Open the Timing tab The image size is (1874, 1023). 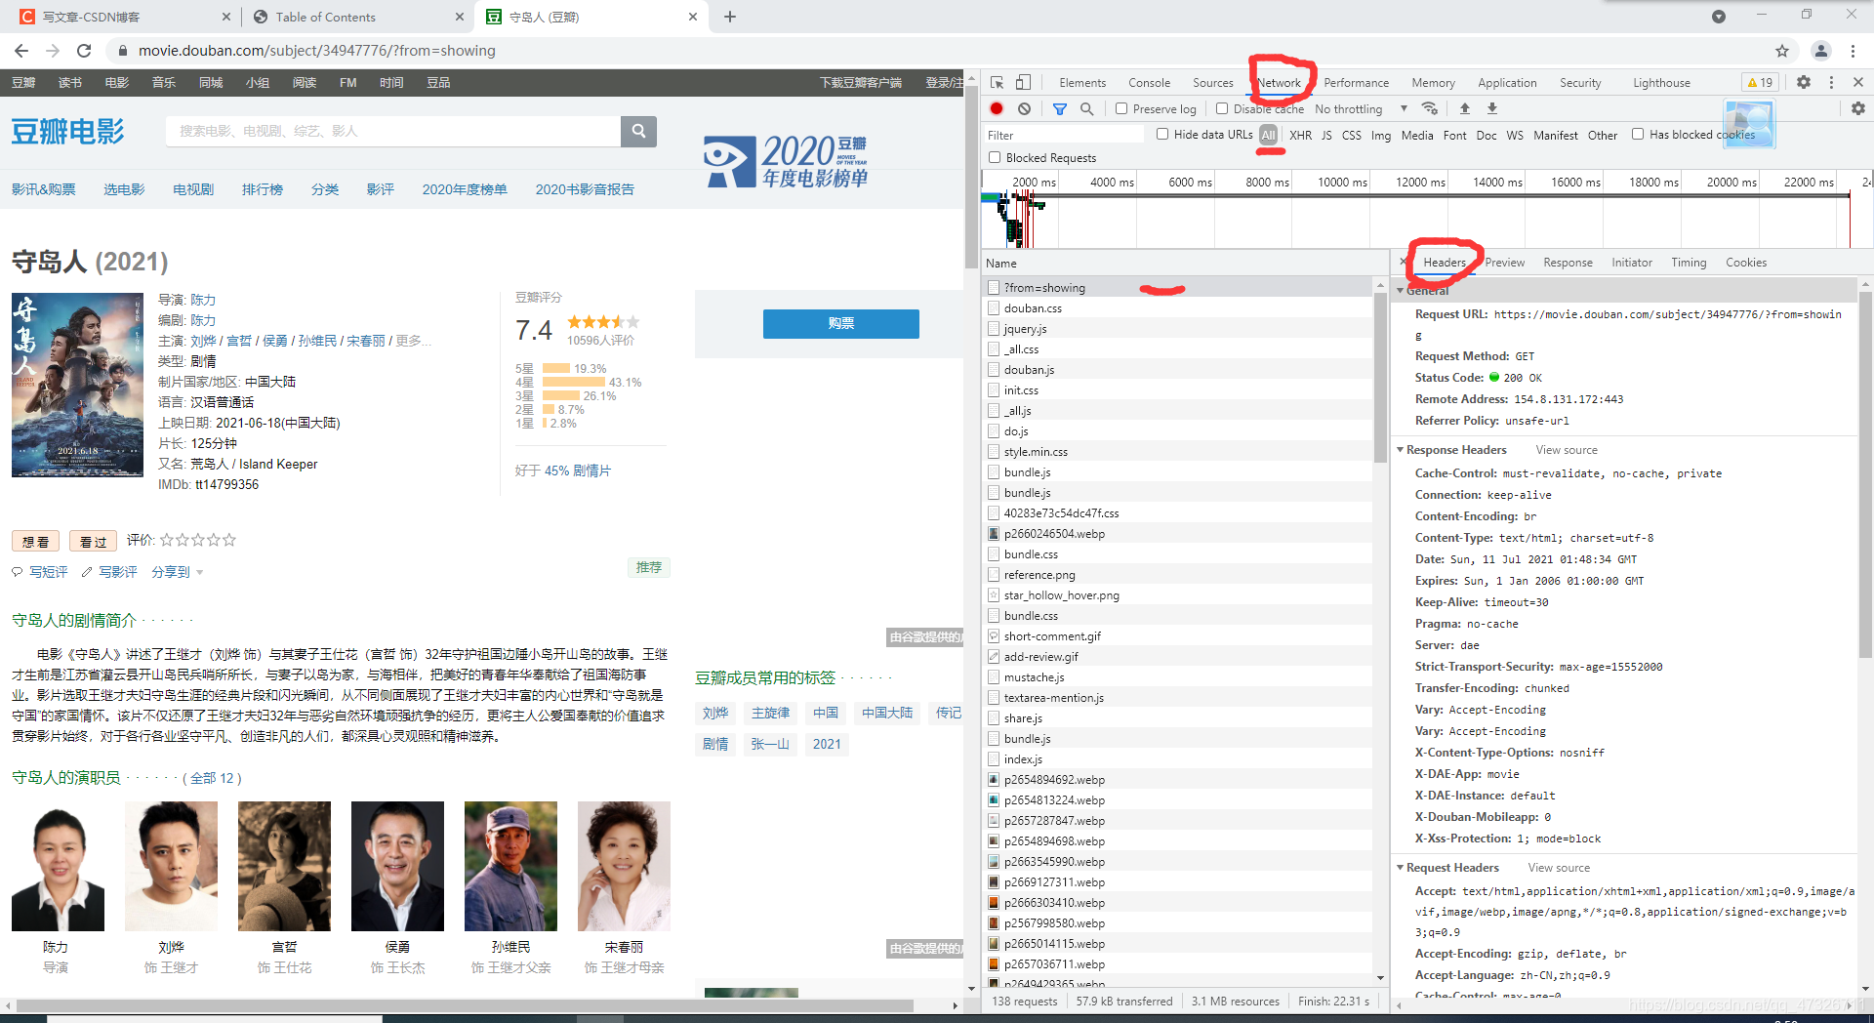click(1689, 263)
